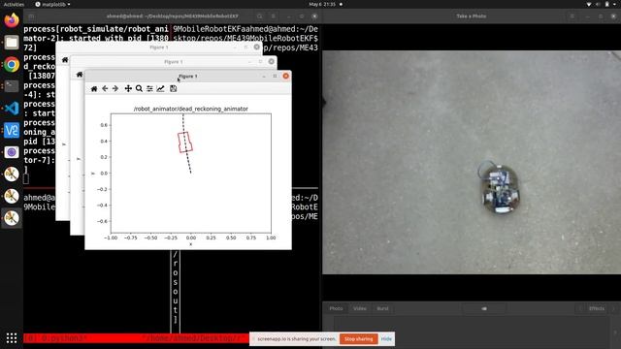Save the figure with the disk icon
The height and width of the screenshot is (349, 621).
click(x=173, y=88)
